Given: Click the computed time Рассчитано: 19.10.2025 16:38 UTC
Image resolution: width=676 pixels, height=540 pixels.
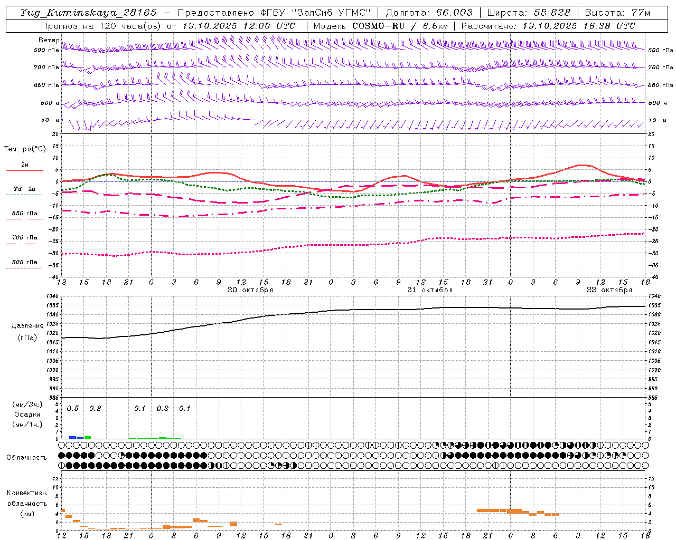Looking at the screenshot, I should [x=548, y=26].
